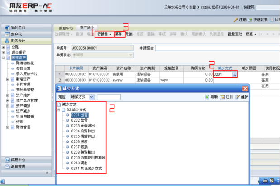Select 0202 盘亏 reduction method
Image resolution: width=280 pixels, height=186 pixels.
coord(79,120)
